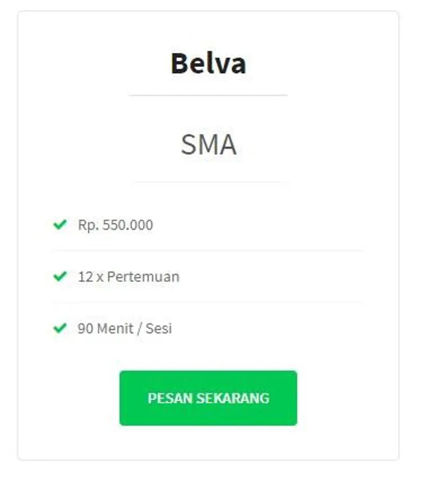
Task: Click the checkmark next to 12 x Pertemuan
Action: pyautogui.click(x=60, y=276)
